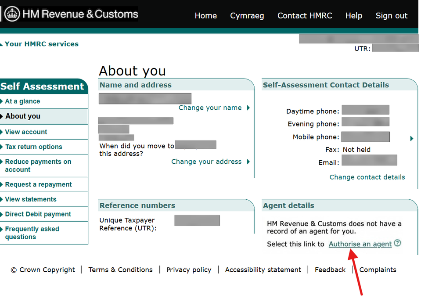Click the help question mark beside Authorise an agent
The image size is (439, 302).
pos(397,243)
